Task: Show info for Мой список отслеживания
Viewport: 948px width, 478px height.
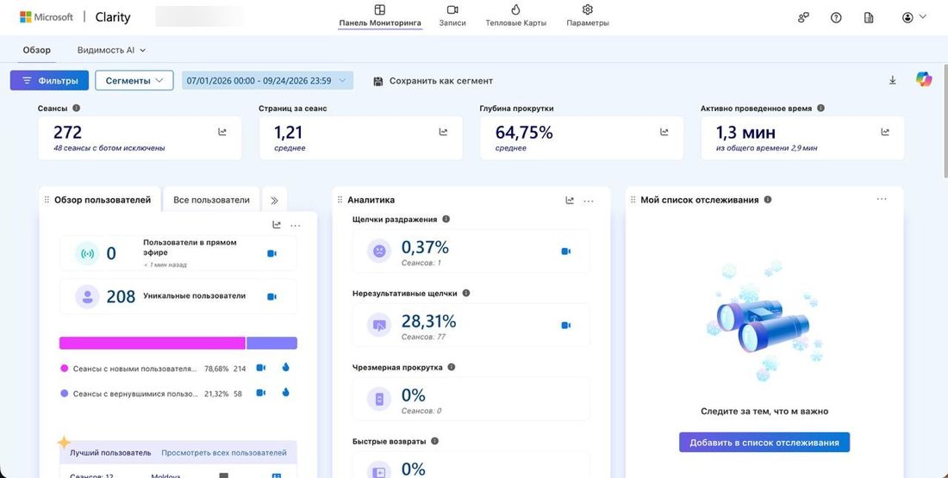Action: tap(768, 200)
